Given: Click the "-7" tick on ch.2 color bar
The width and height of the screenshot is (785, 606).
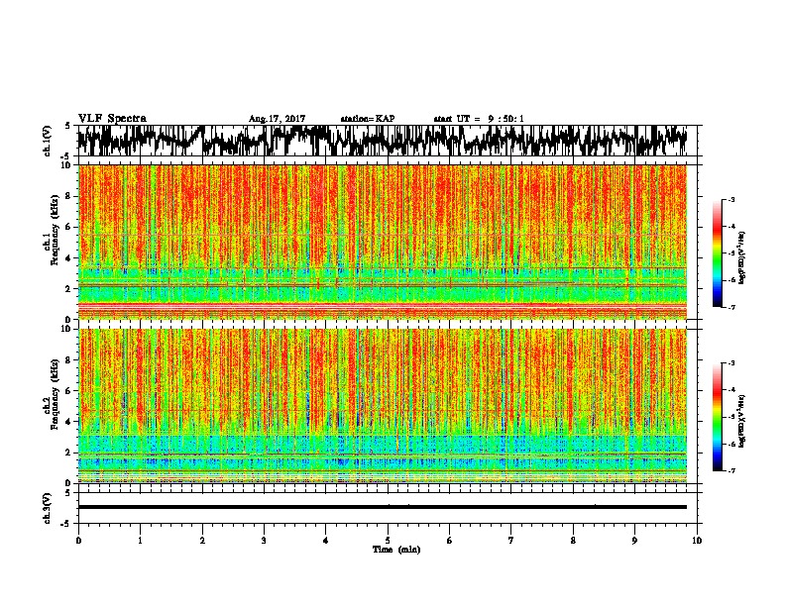Looking at the screenshot, I should 731,470.
